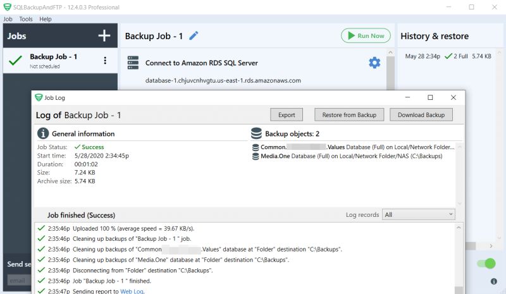Click the up arrow of the Backup objects scrollbar
506x294 pixels.
pyautogui.click(x=460, y=147)
